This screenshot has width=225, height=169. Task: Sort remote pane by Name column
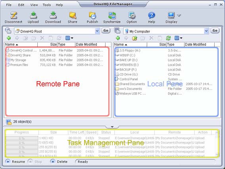point(21,45)
